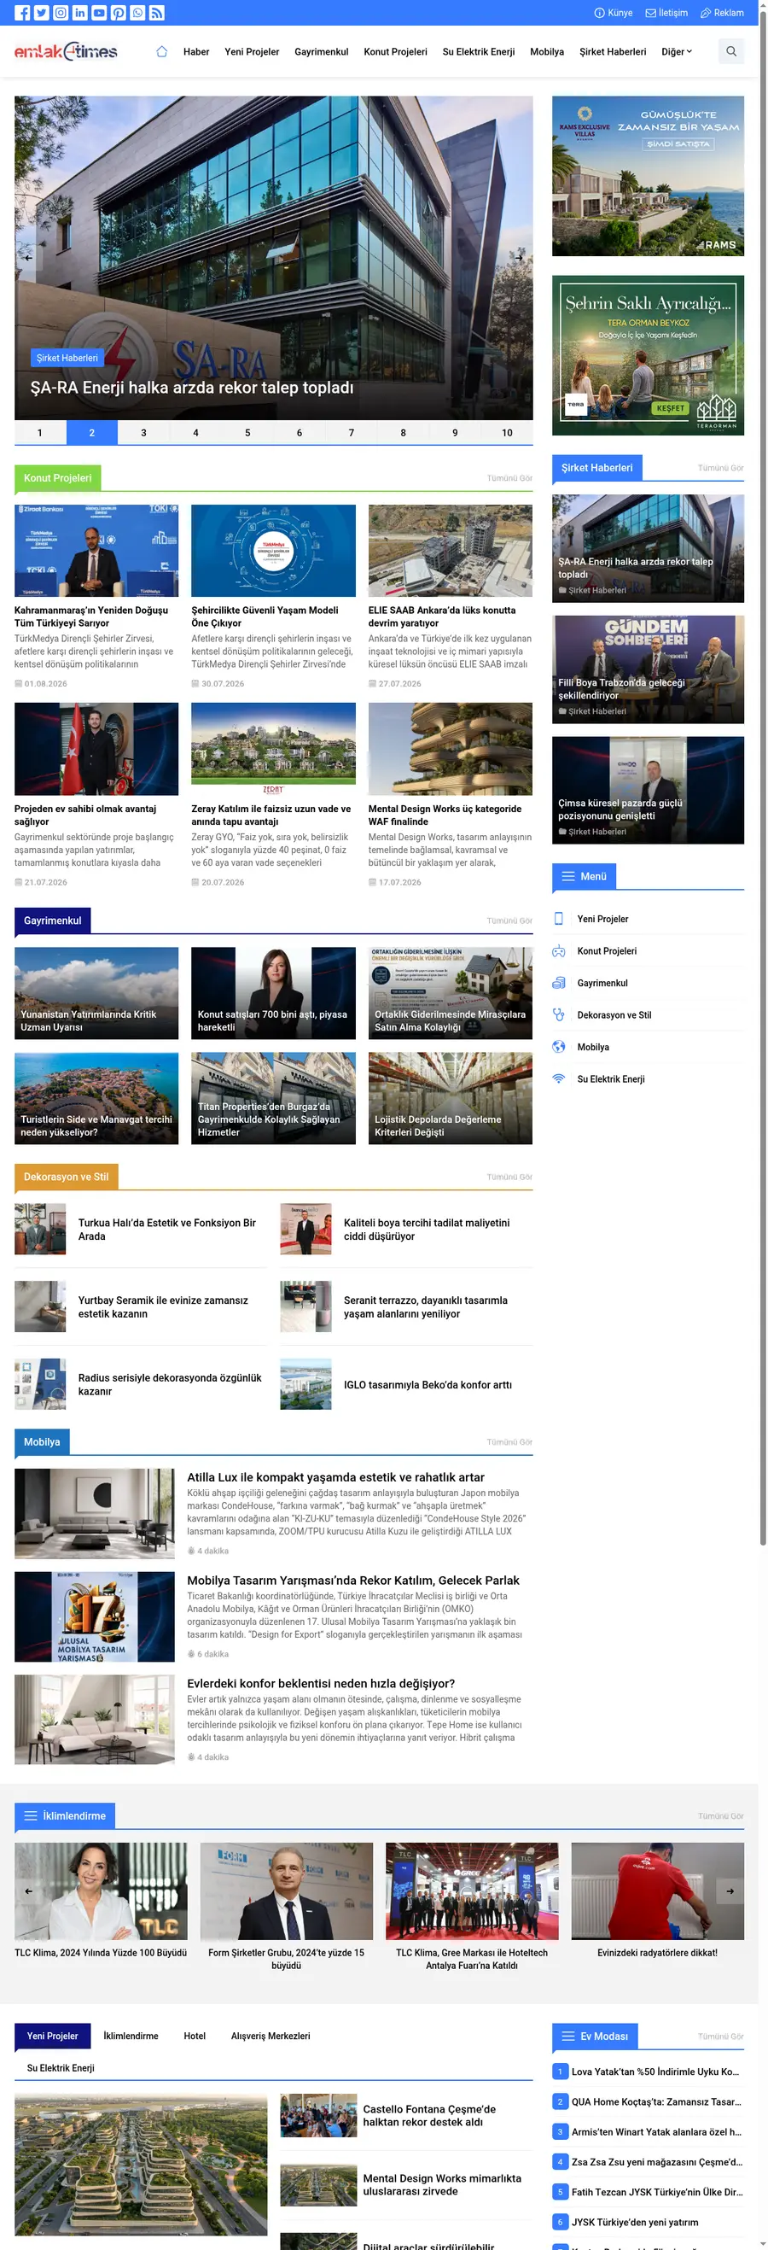The image size is (768, 2250).
Task: Click the globe icon beside Mobilya menu item
Action: tap(559, 1046)
